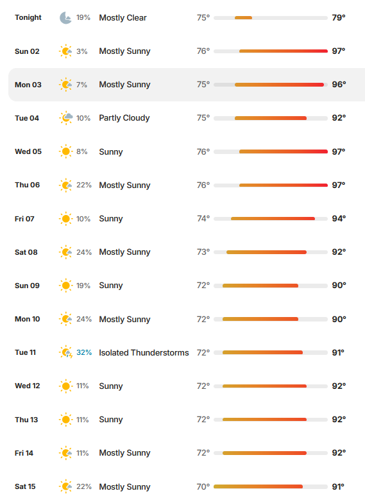Click the sunny icon for Wed 05
This screenshot has width=365, height=498.
click(x=65, y=151)
